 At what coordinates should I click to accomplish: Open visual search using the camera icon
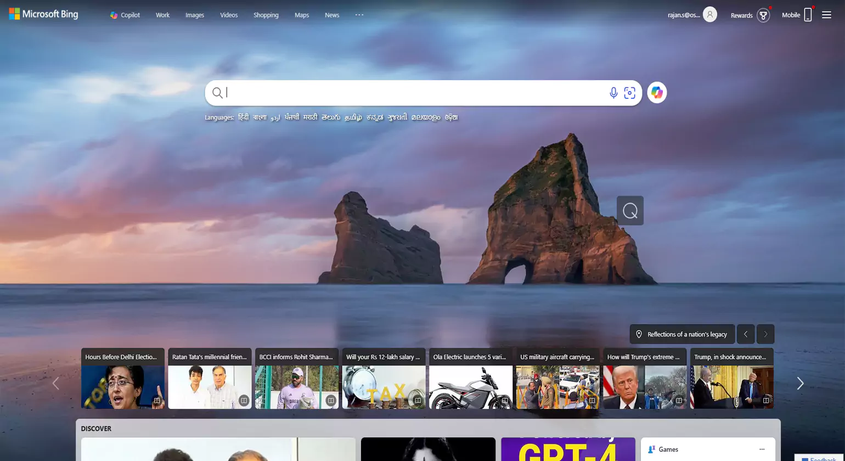pyautogui.click(x=629, y=92)
